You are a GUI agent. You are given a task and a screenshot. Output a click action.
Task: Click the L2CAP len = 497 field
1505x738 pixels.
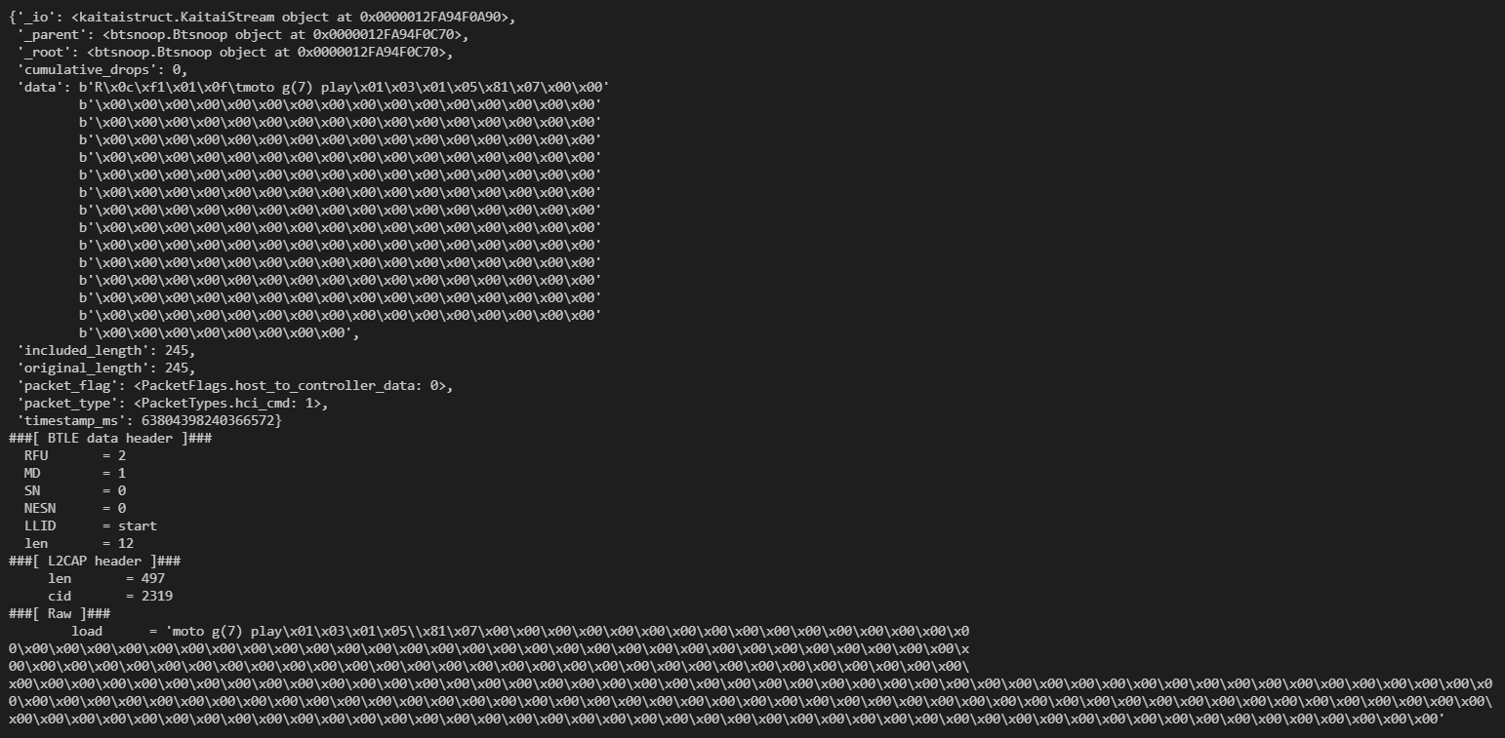tap(106, 578)
